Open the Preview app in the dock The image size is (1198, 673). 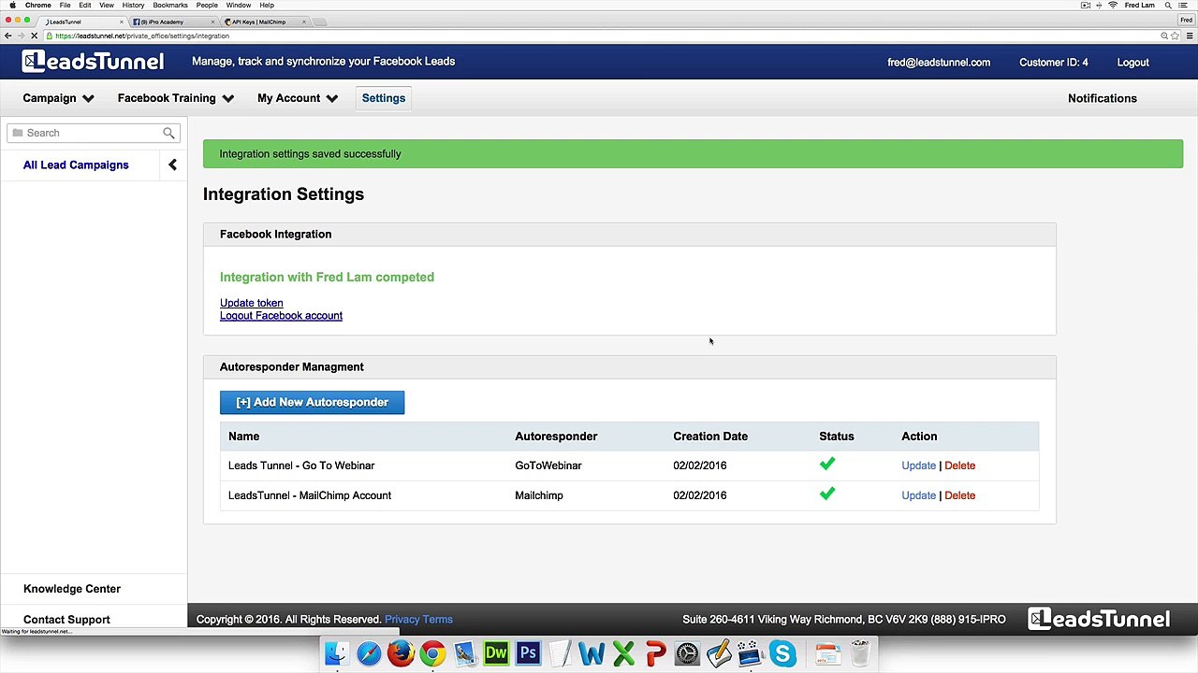click(x=464, y=653)
